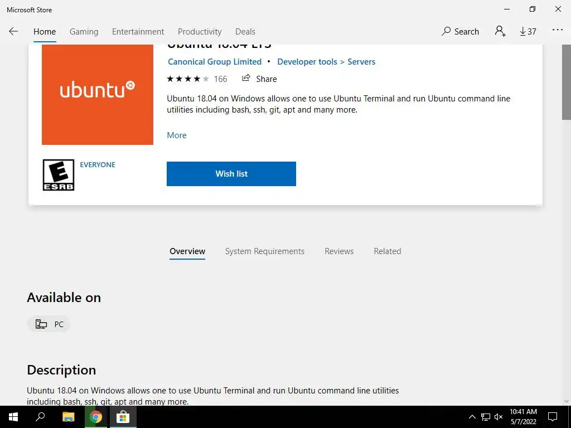Open Downloads and updates showing 37
Image resolution: width=571 pixels, height=428 pixels.
[x=528, y=32]
